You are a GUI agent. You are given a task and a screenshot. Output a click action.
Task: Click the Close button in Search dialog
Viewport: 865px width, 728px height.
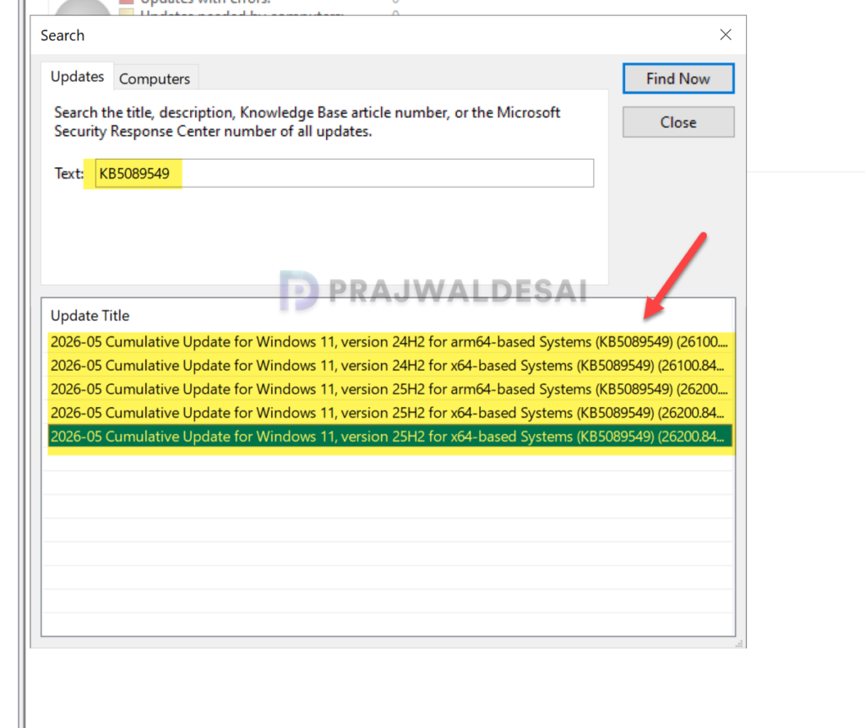coord(678,122)
